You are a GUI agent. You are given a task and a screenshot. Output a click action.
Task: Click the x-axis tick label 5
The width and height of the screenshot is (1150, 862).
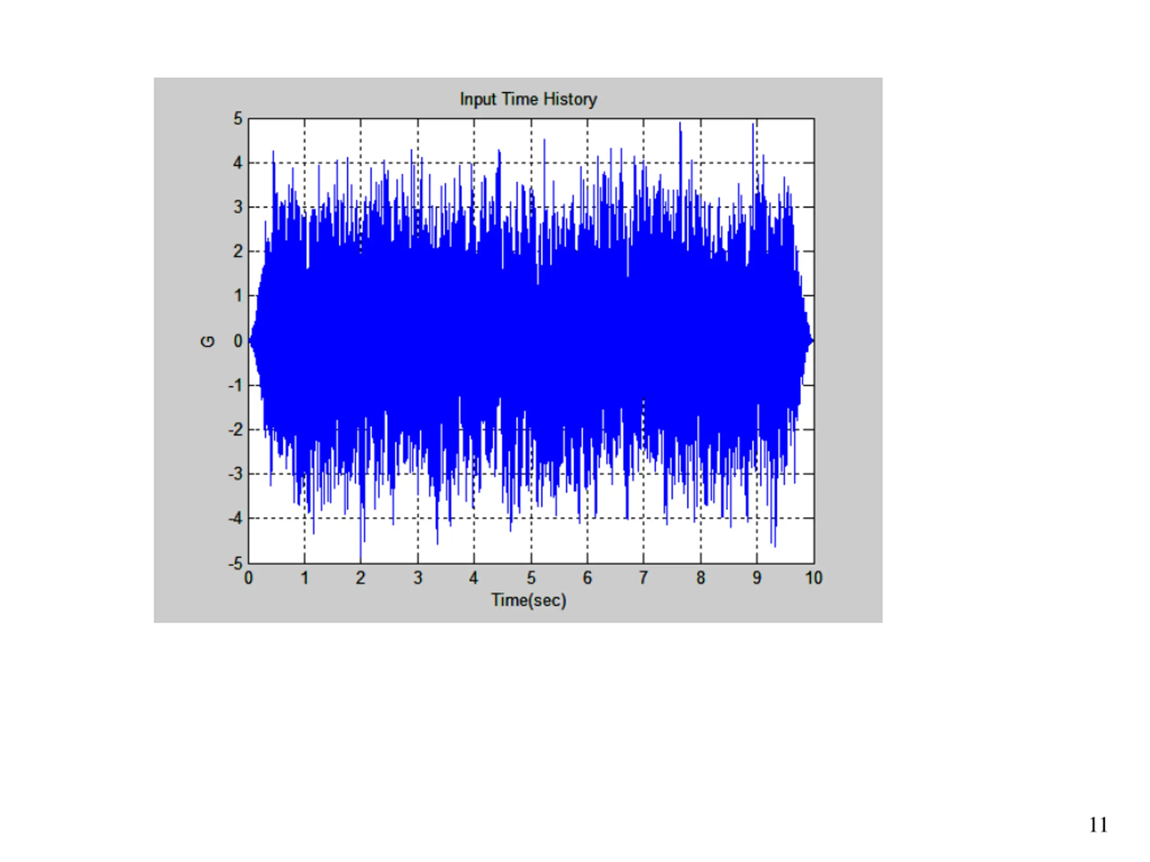pyautogui.click(x=531, y=578)
